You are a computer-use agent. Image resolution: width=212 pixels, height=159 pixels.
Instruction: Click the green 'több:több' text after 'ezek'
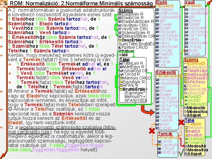tap(99, 96)
